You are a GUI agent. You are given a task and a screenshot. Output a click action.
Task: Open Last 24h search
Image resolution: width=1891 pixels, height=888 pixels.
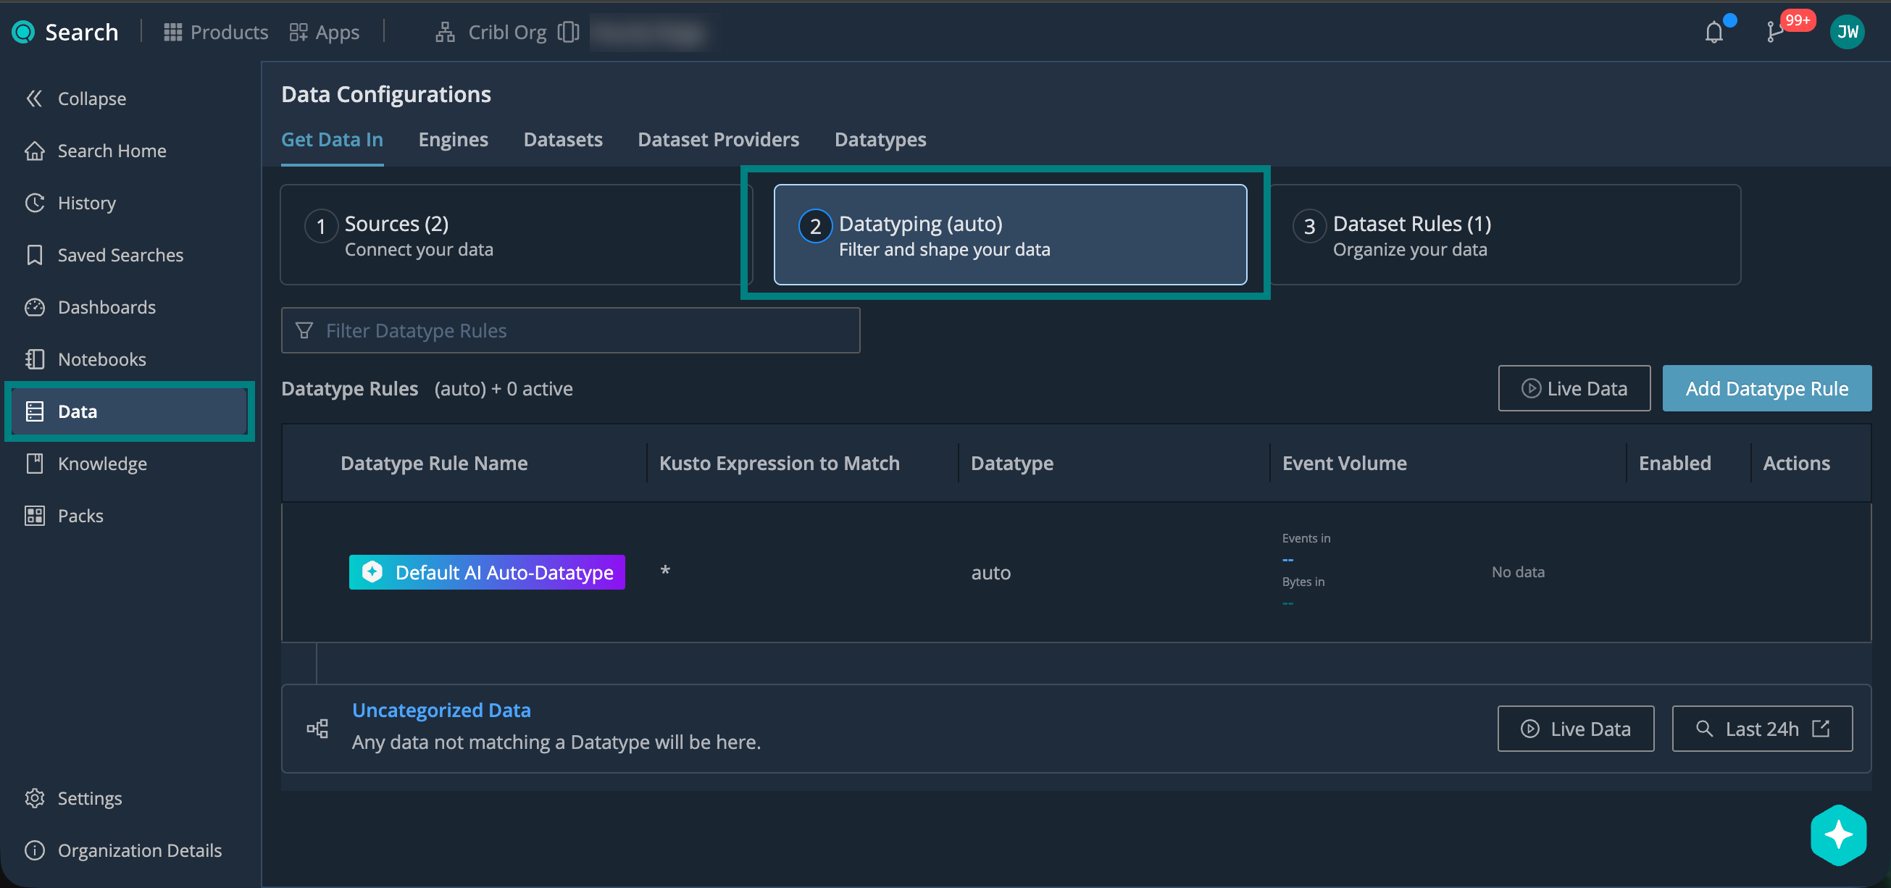[1762, 729]
